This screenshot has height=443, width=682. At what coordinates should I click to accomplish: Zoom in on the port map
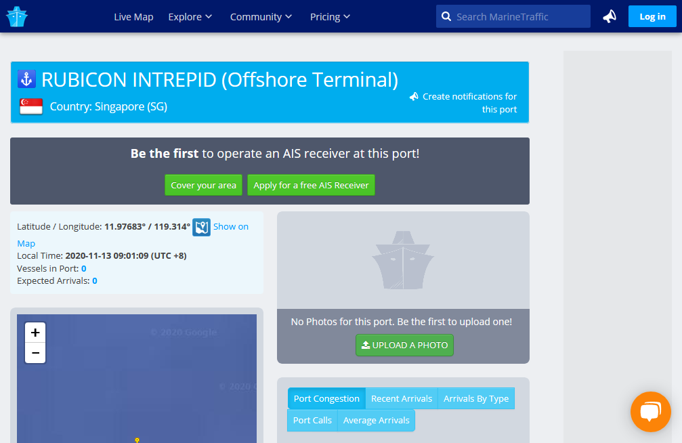point(35,333)
